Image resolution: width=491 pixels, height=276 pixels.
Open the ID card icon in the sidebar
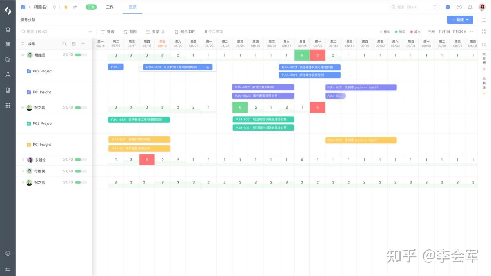point(7,59)
